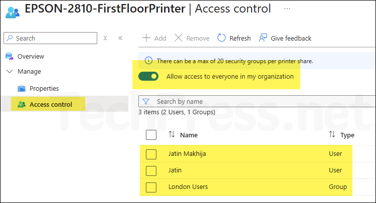Select the London Users group checkbox
The image size is (376, 203).
(151, 187)
